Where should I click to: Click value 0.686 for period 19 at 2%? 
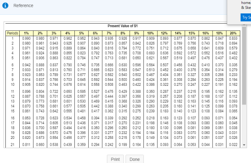click(40, 133)
